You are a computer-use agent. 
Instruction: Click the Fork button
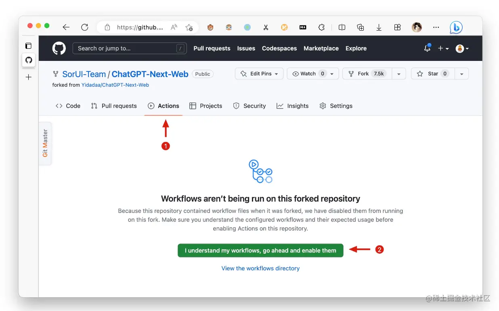[367, 74]
